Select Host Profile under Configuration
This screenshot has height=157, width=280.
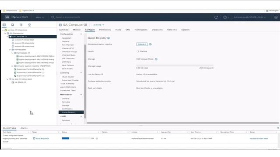coord(67,69)
